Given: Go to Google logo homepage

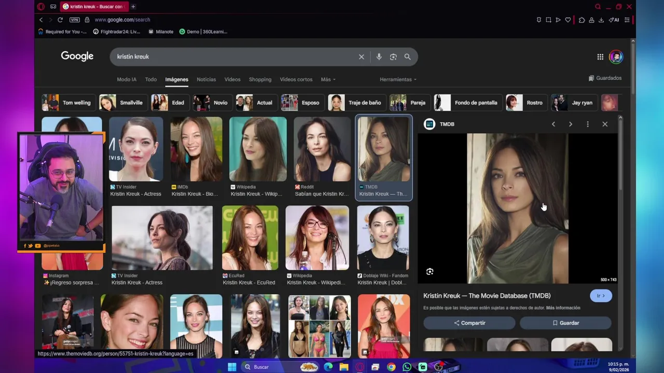Looking at the screenshot, I should [77, 56].
